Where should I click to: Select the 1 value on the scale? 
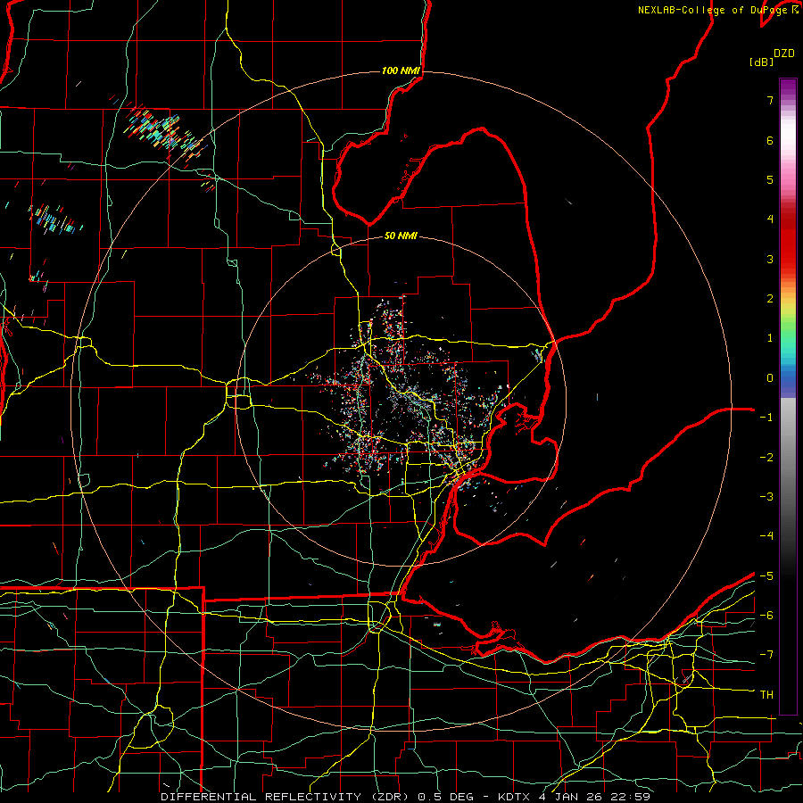click(x=770, y=338)
